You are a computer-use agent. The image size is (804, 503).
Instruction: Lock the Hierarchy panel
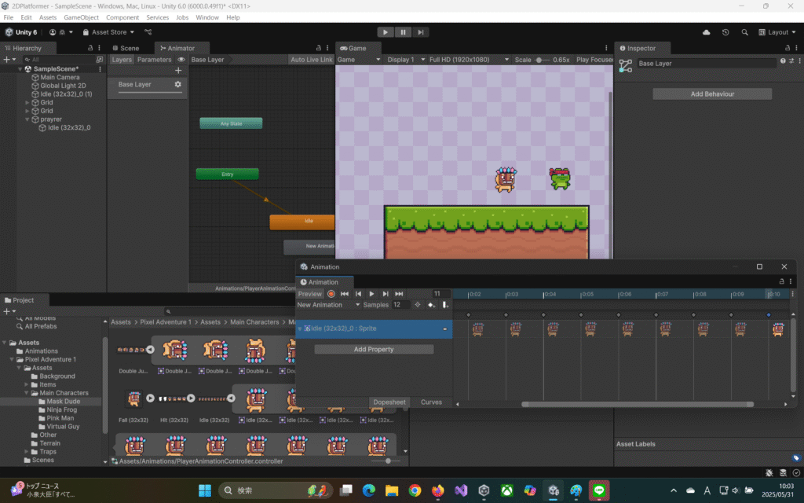pos(90,48)
